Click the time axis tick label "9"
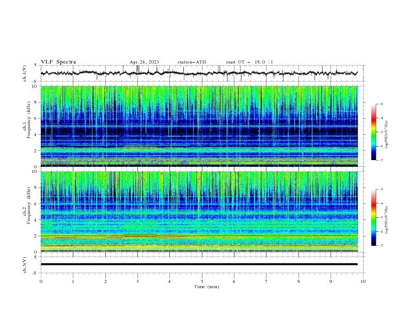Screen dimensions: 409x316 click(x=331, y=281)
